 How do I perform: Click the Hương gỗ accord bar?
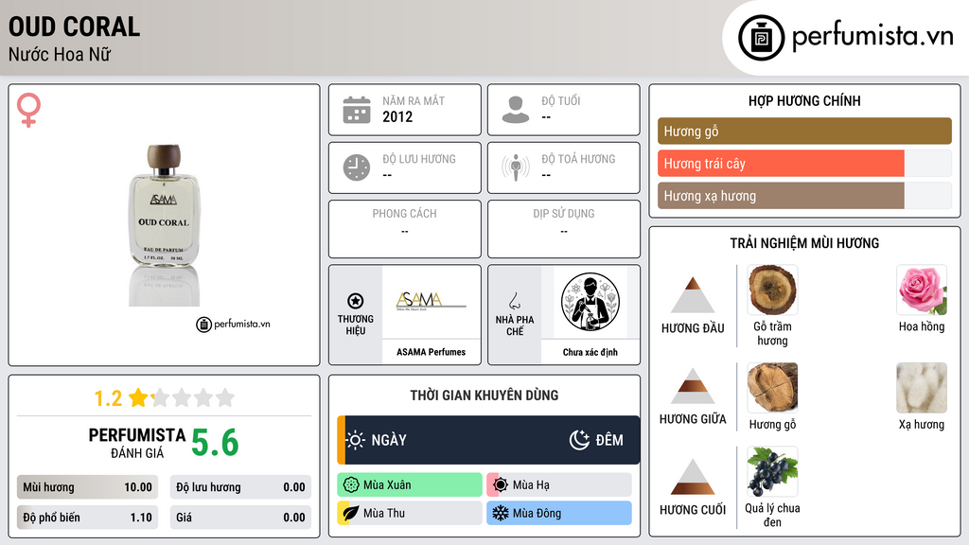[x=804, y=131]
